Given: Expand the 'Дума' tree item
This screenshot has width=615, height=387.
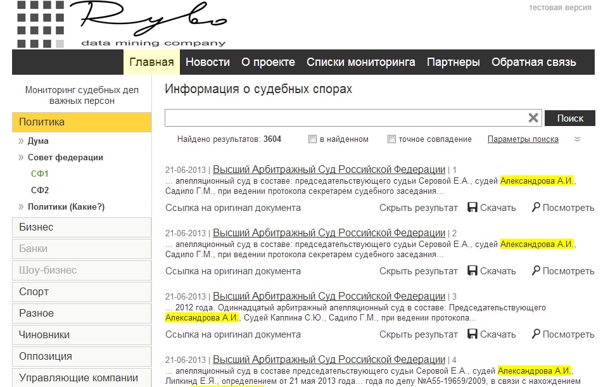Looking at the screenshot, I should (x=38, y=141).
